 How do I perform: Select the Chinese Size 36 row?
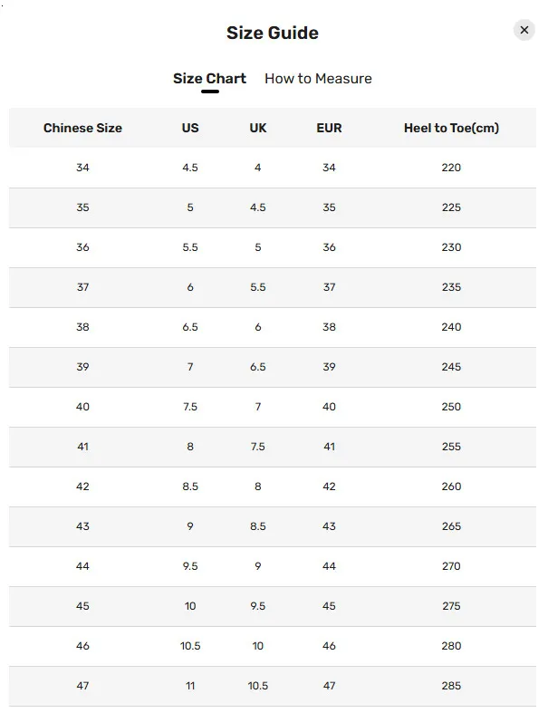[82, 247]
